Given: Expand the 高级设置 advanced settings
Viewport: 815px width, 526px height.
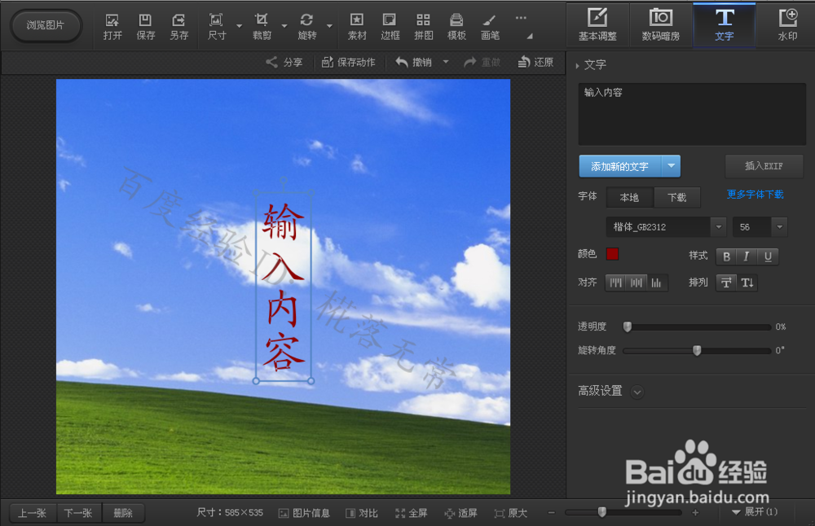Looking at the screenshot, I should pyautogui.click(x=637, y=392).
